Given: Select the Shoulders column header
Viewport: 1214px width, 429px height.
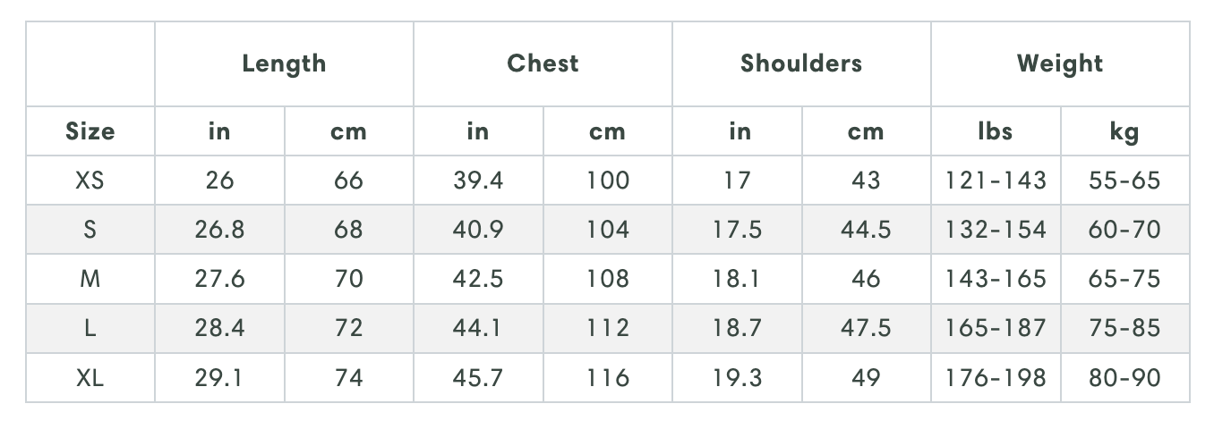Looking at the screenshot, I should tap(801, 64).
